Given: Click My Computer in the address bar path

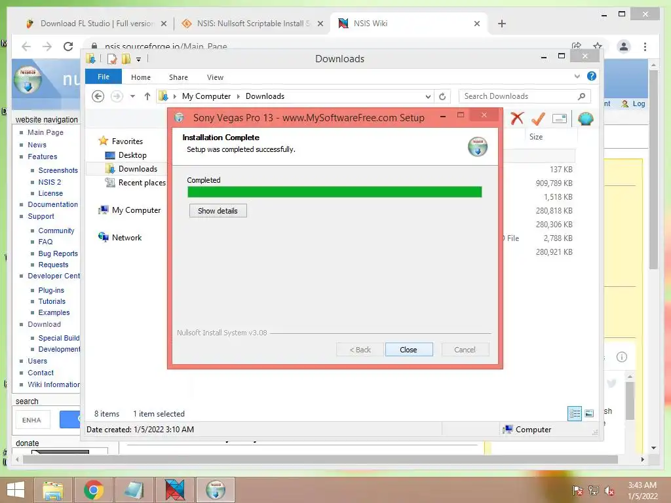Looking at the screenshot, I should (206, 96).
